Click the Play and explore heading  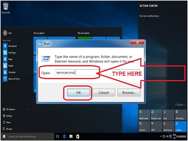point(83,33)
